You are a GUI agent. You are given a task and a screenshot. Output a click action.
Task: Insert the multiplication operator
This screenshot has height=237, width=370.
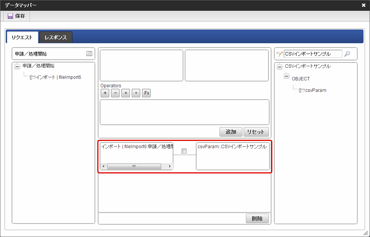tap(126, 93)
